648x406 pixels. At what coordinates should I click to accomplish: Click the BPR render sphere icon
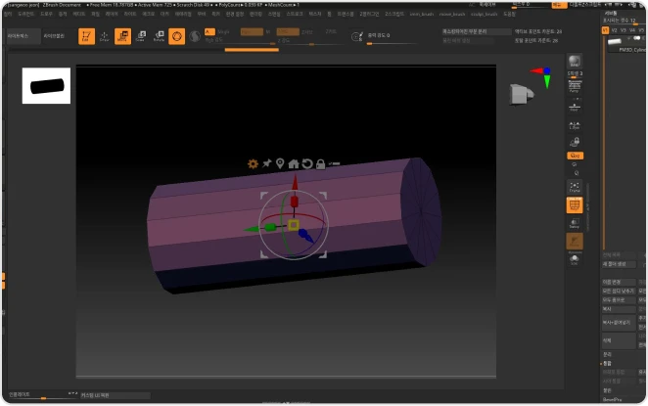point(575,61)
